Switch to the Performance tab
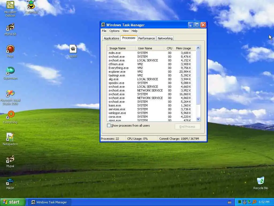Image resolution: width=274 pixels, height=206 pixels. pyautogui.click(x=146, y=38)
